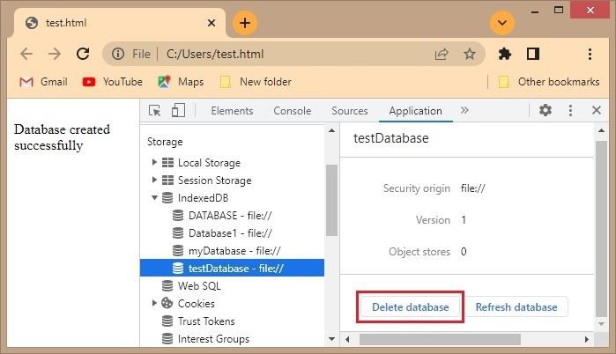Expand the Session Storage tree node
Viewport: 616px width, 354px height.
point(155,181)
